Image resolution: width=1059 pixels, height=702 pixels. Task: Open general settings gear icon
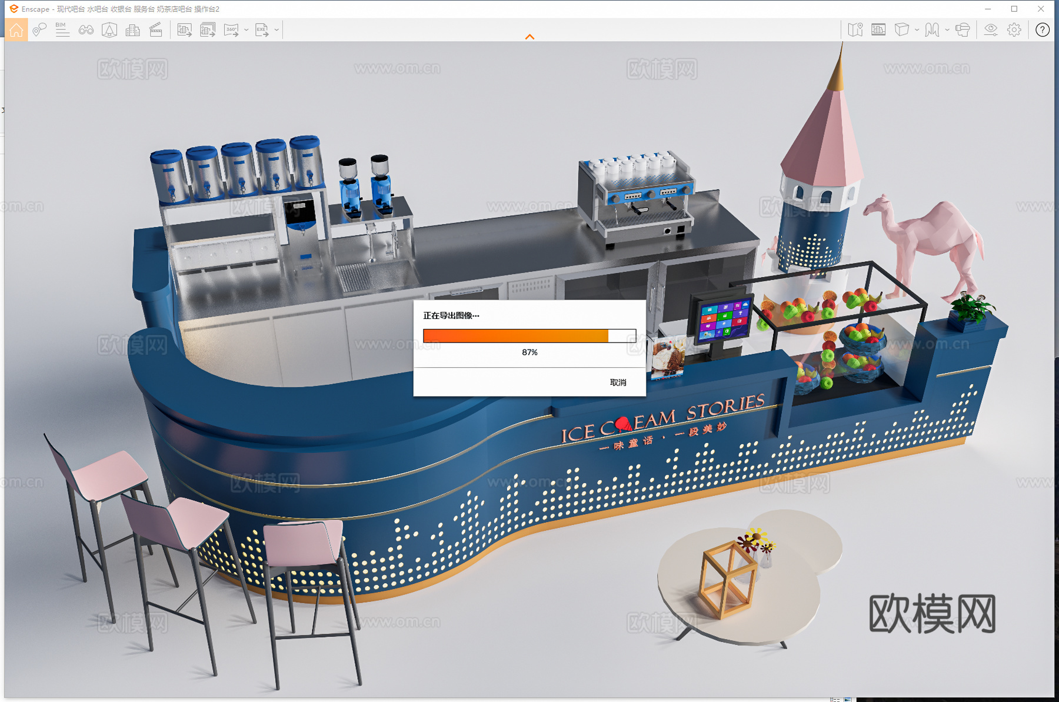(1014, 29)
